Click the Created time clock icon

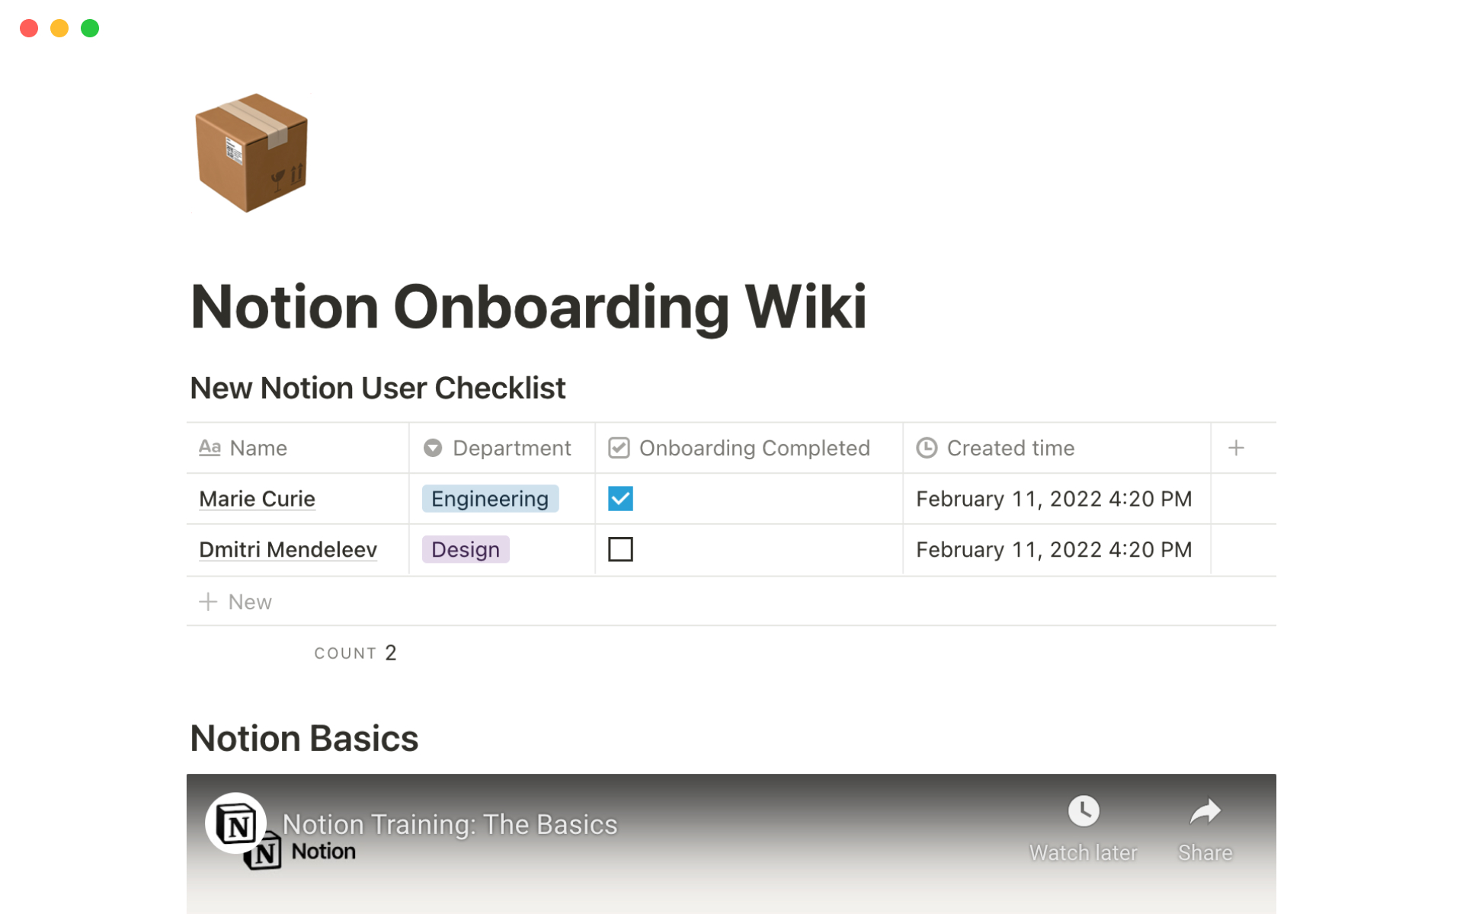[927, 448]
